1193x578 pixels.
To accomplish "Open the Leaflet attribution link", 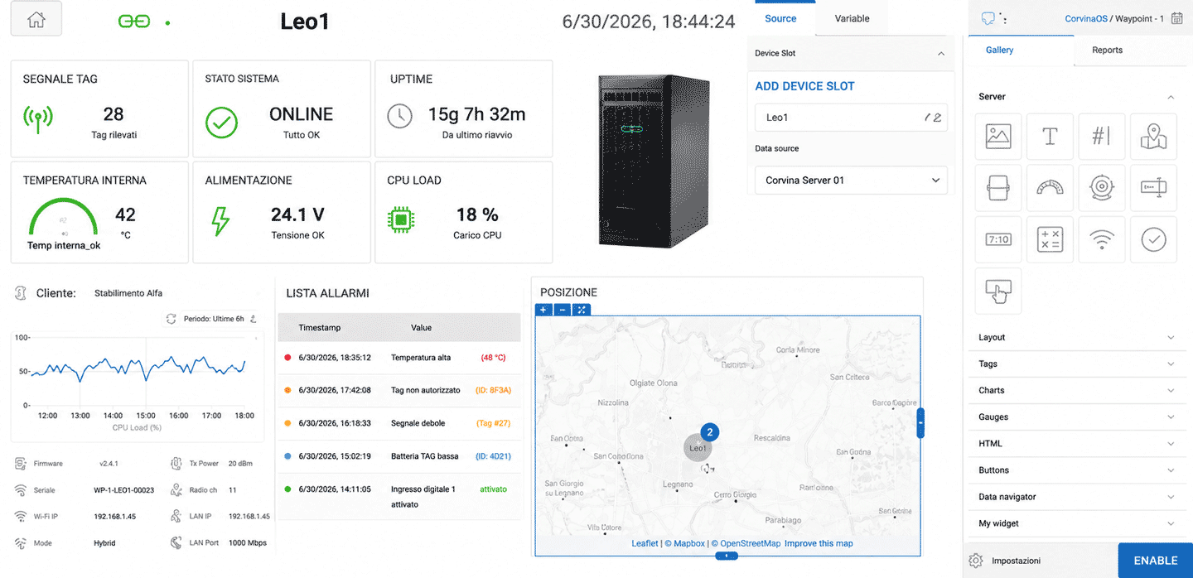I will 645,543.
